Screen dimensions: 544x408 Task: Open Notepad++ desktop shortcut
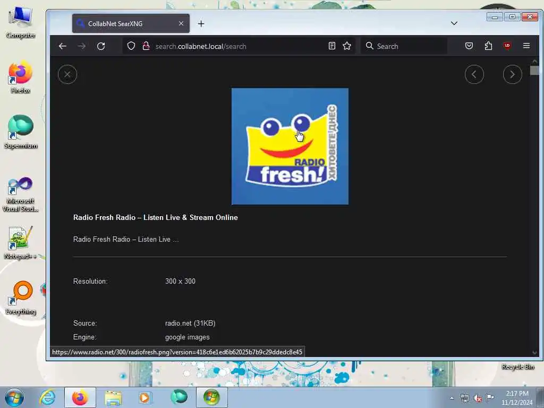tap(21, 242)
